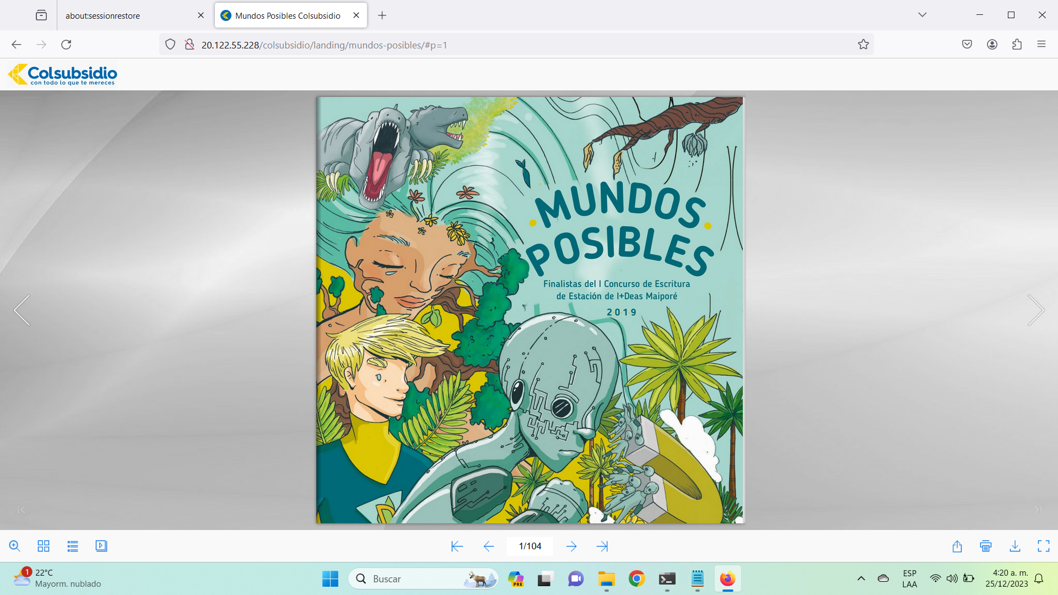This screenshot has width=1058, height=595.
Task: Start the auto flip slideshow
Action: click(x=101, y=546)
